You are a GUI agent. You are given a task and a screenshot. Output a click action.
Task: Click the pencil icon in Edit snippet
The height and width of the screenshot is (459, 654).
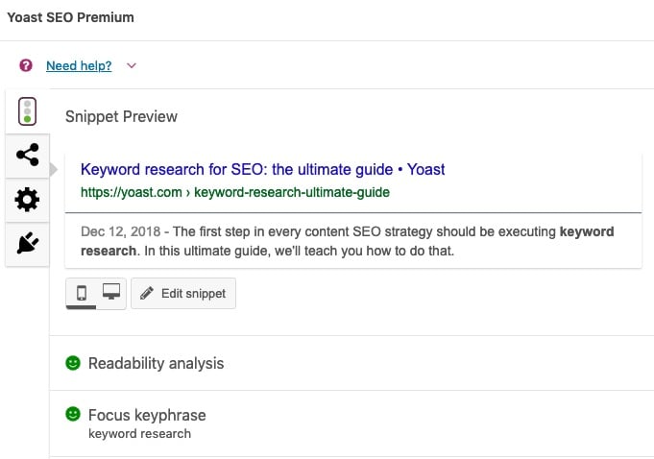click(147, 293)
